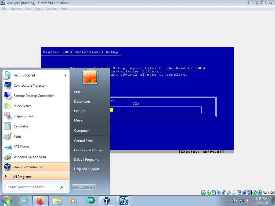
Task: Open Windows Explorer folder taskbar icon
Action: pyautogui.click(x=57, y=201)
